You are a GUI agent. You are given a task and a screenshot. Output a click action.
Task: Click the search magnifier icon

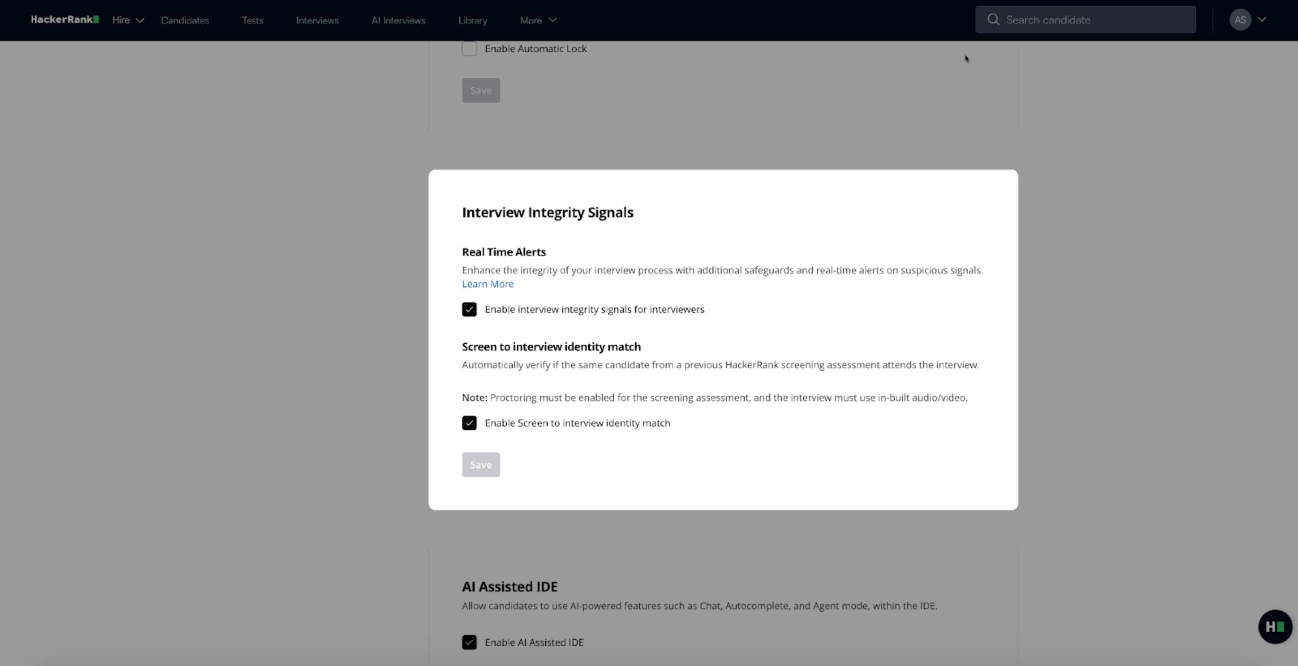(x=993, y=19)
